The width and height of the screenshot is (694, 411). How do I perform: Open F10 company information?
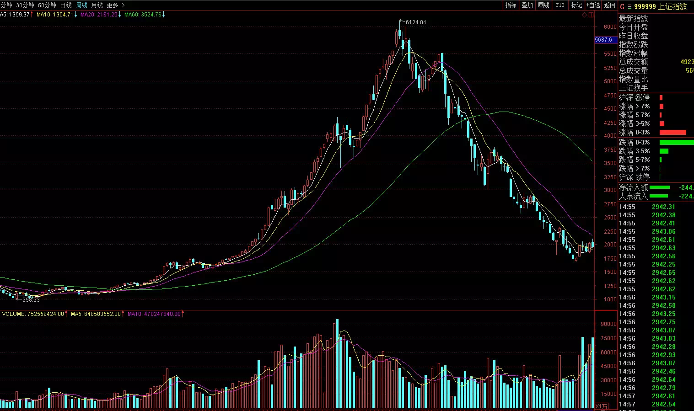(x=560, y=5)
